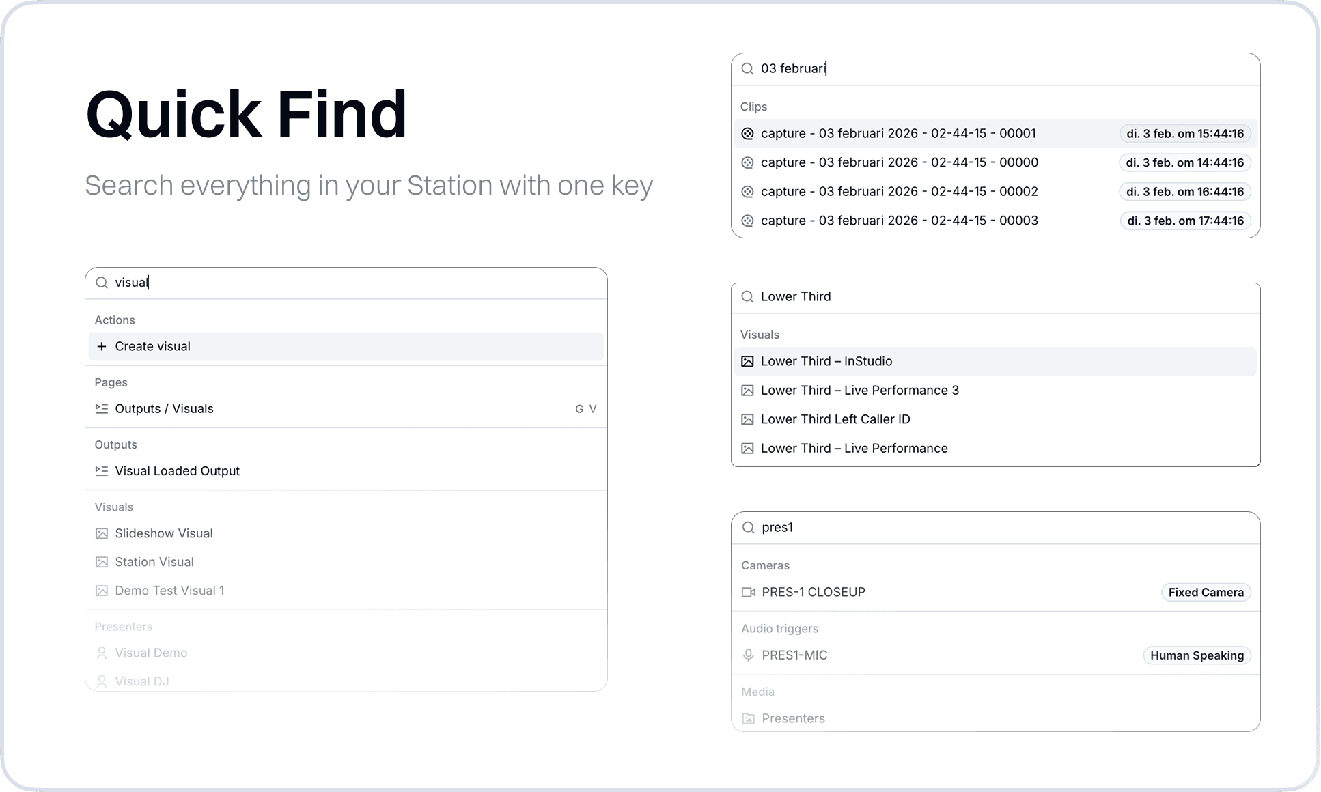The image size is (1321, 792).
Task: Click the Fixed Camera badge
Action: 1206,593
